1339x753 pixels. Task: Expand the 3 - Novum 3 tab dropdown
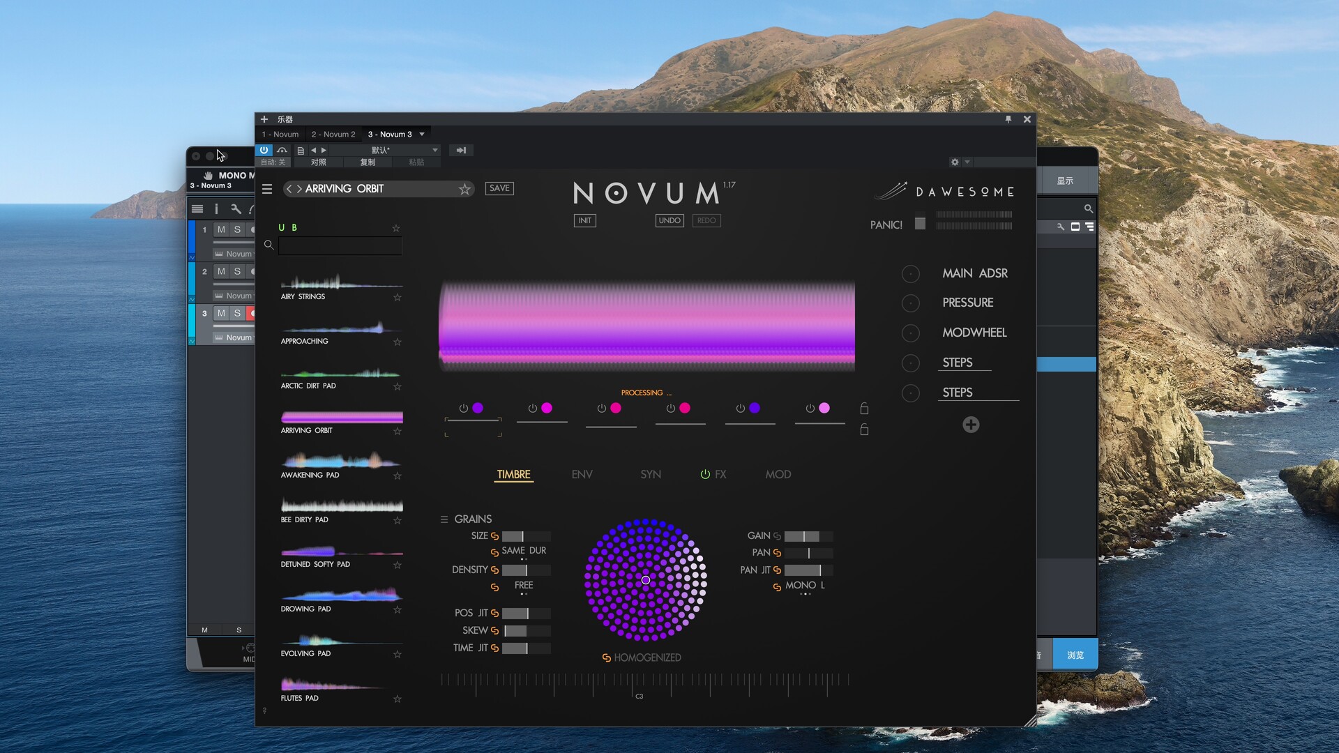pos(422,134)
